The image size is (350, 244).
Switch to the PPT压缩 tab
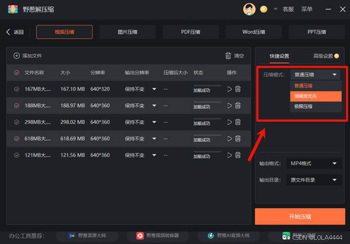(x=316, y=32)
